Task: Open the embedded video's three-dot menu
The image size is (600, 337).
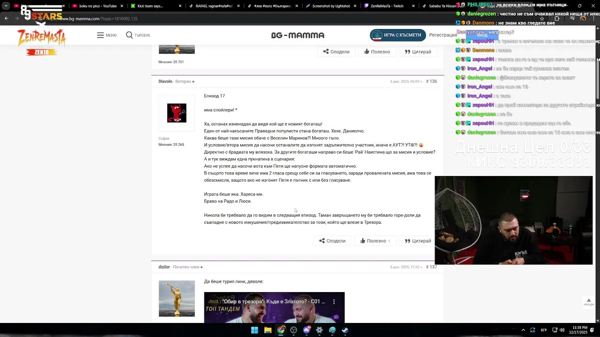Action: 334,302
